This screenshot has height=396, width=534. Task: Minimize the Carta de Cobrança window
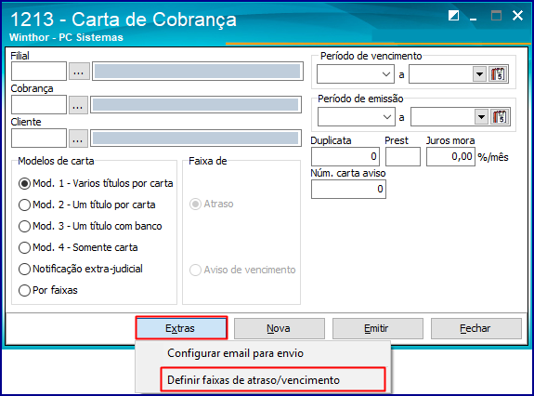pos(473,16)
